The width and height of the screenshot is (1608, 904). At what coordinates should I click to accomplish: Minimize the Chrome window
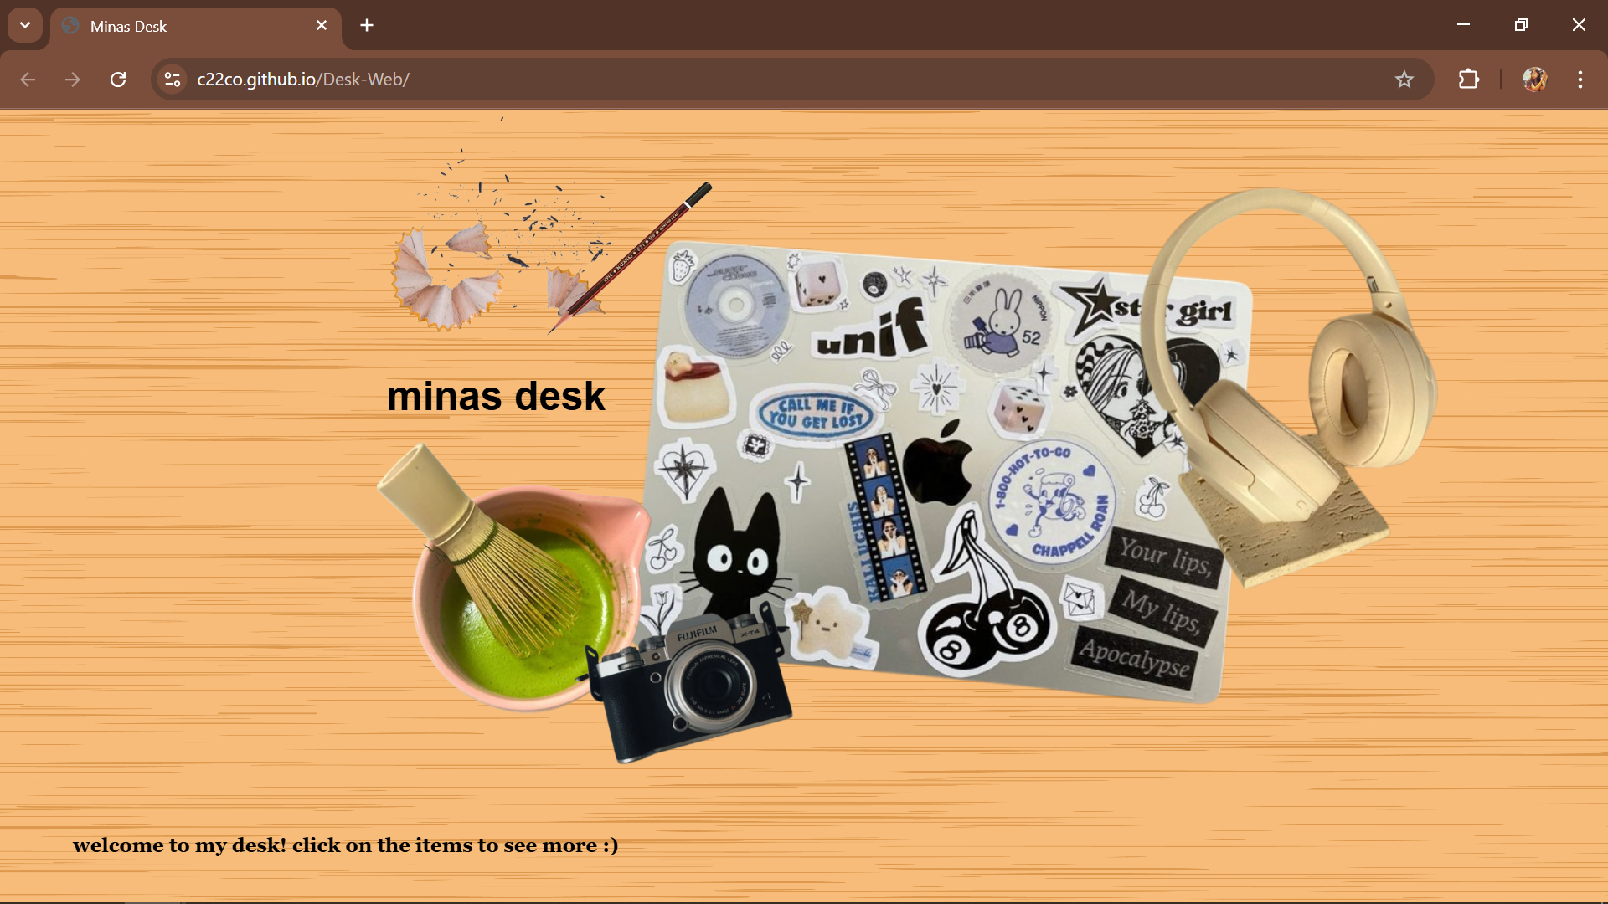(x=1463, y=25)
